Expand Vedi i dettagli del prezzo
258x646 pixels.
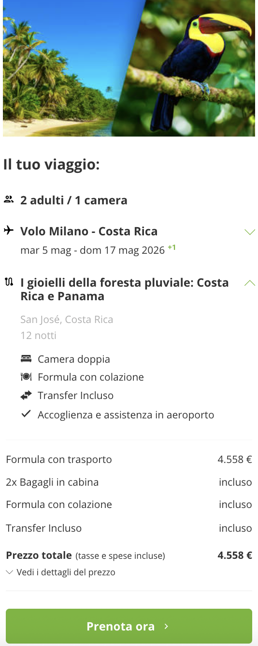click(60, 572)
